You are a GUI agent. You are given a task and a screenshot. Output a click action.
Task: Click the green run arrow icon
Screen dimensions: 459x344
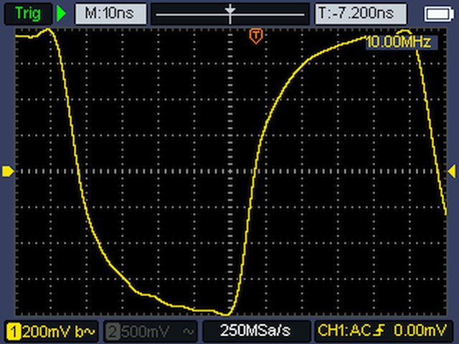pos(62,14)
